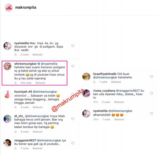The image size is (158, 156).
Task: Open lizaaffiyahthalib's profile avatar
Action: (86, 77)
